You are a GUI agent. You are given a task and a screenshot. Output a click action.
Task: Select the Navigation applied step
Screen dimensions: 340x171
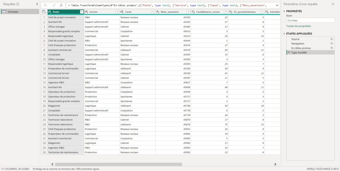(310, 44)
